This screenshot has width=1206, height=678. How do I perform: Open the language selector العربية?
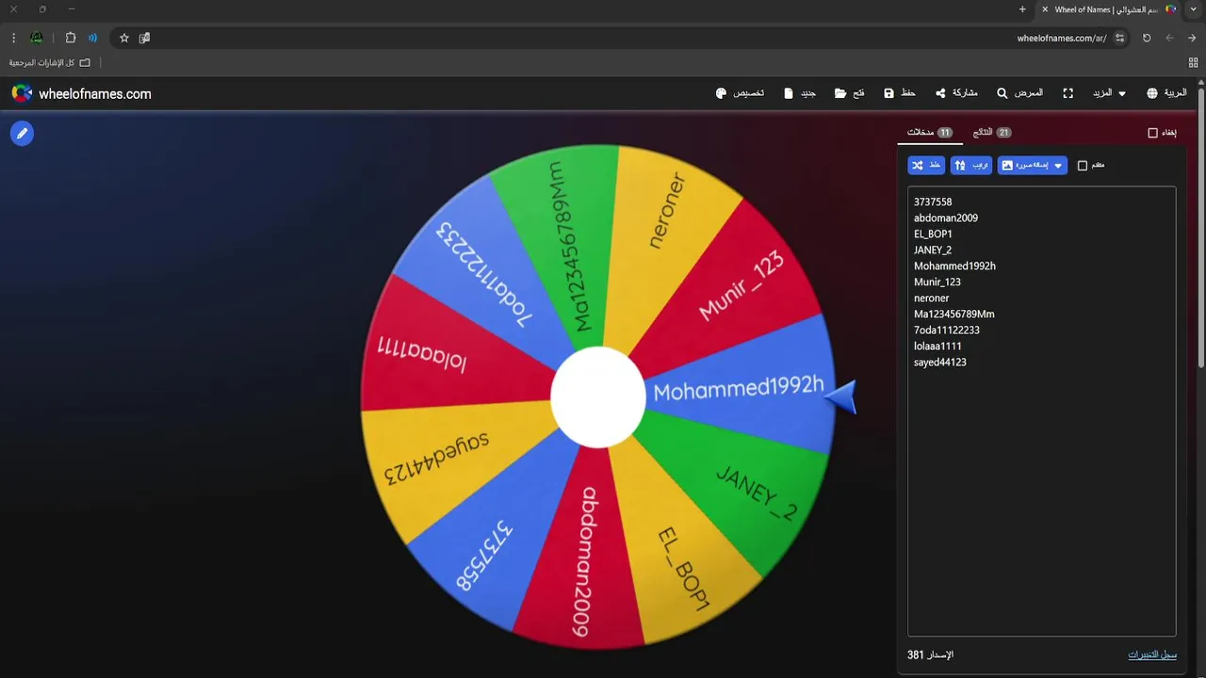(1166, 93)
